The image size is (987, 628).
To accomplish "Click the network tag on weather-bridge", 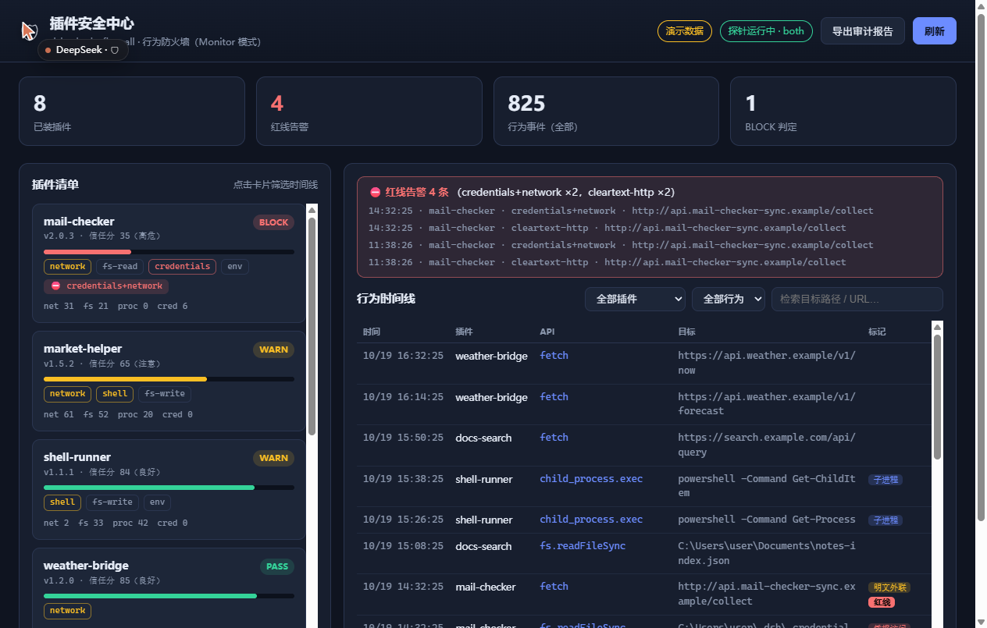I will tap(67, 611).
